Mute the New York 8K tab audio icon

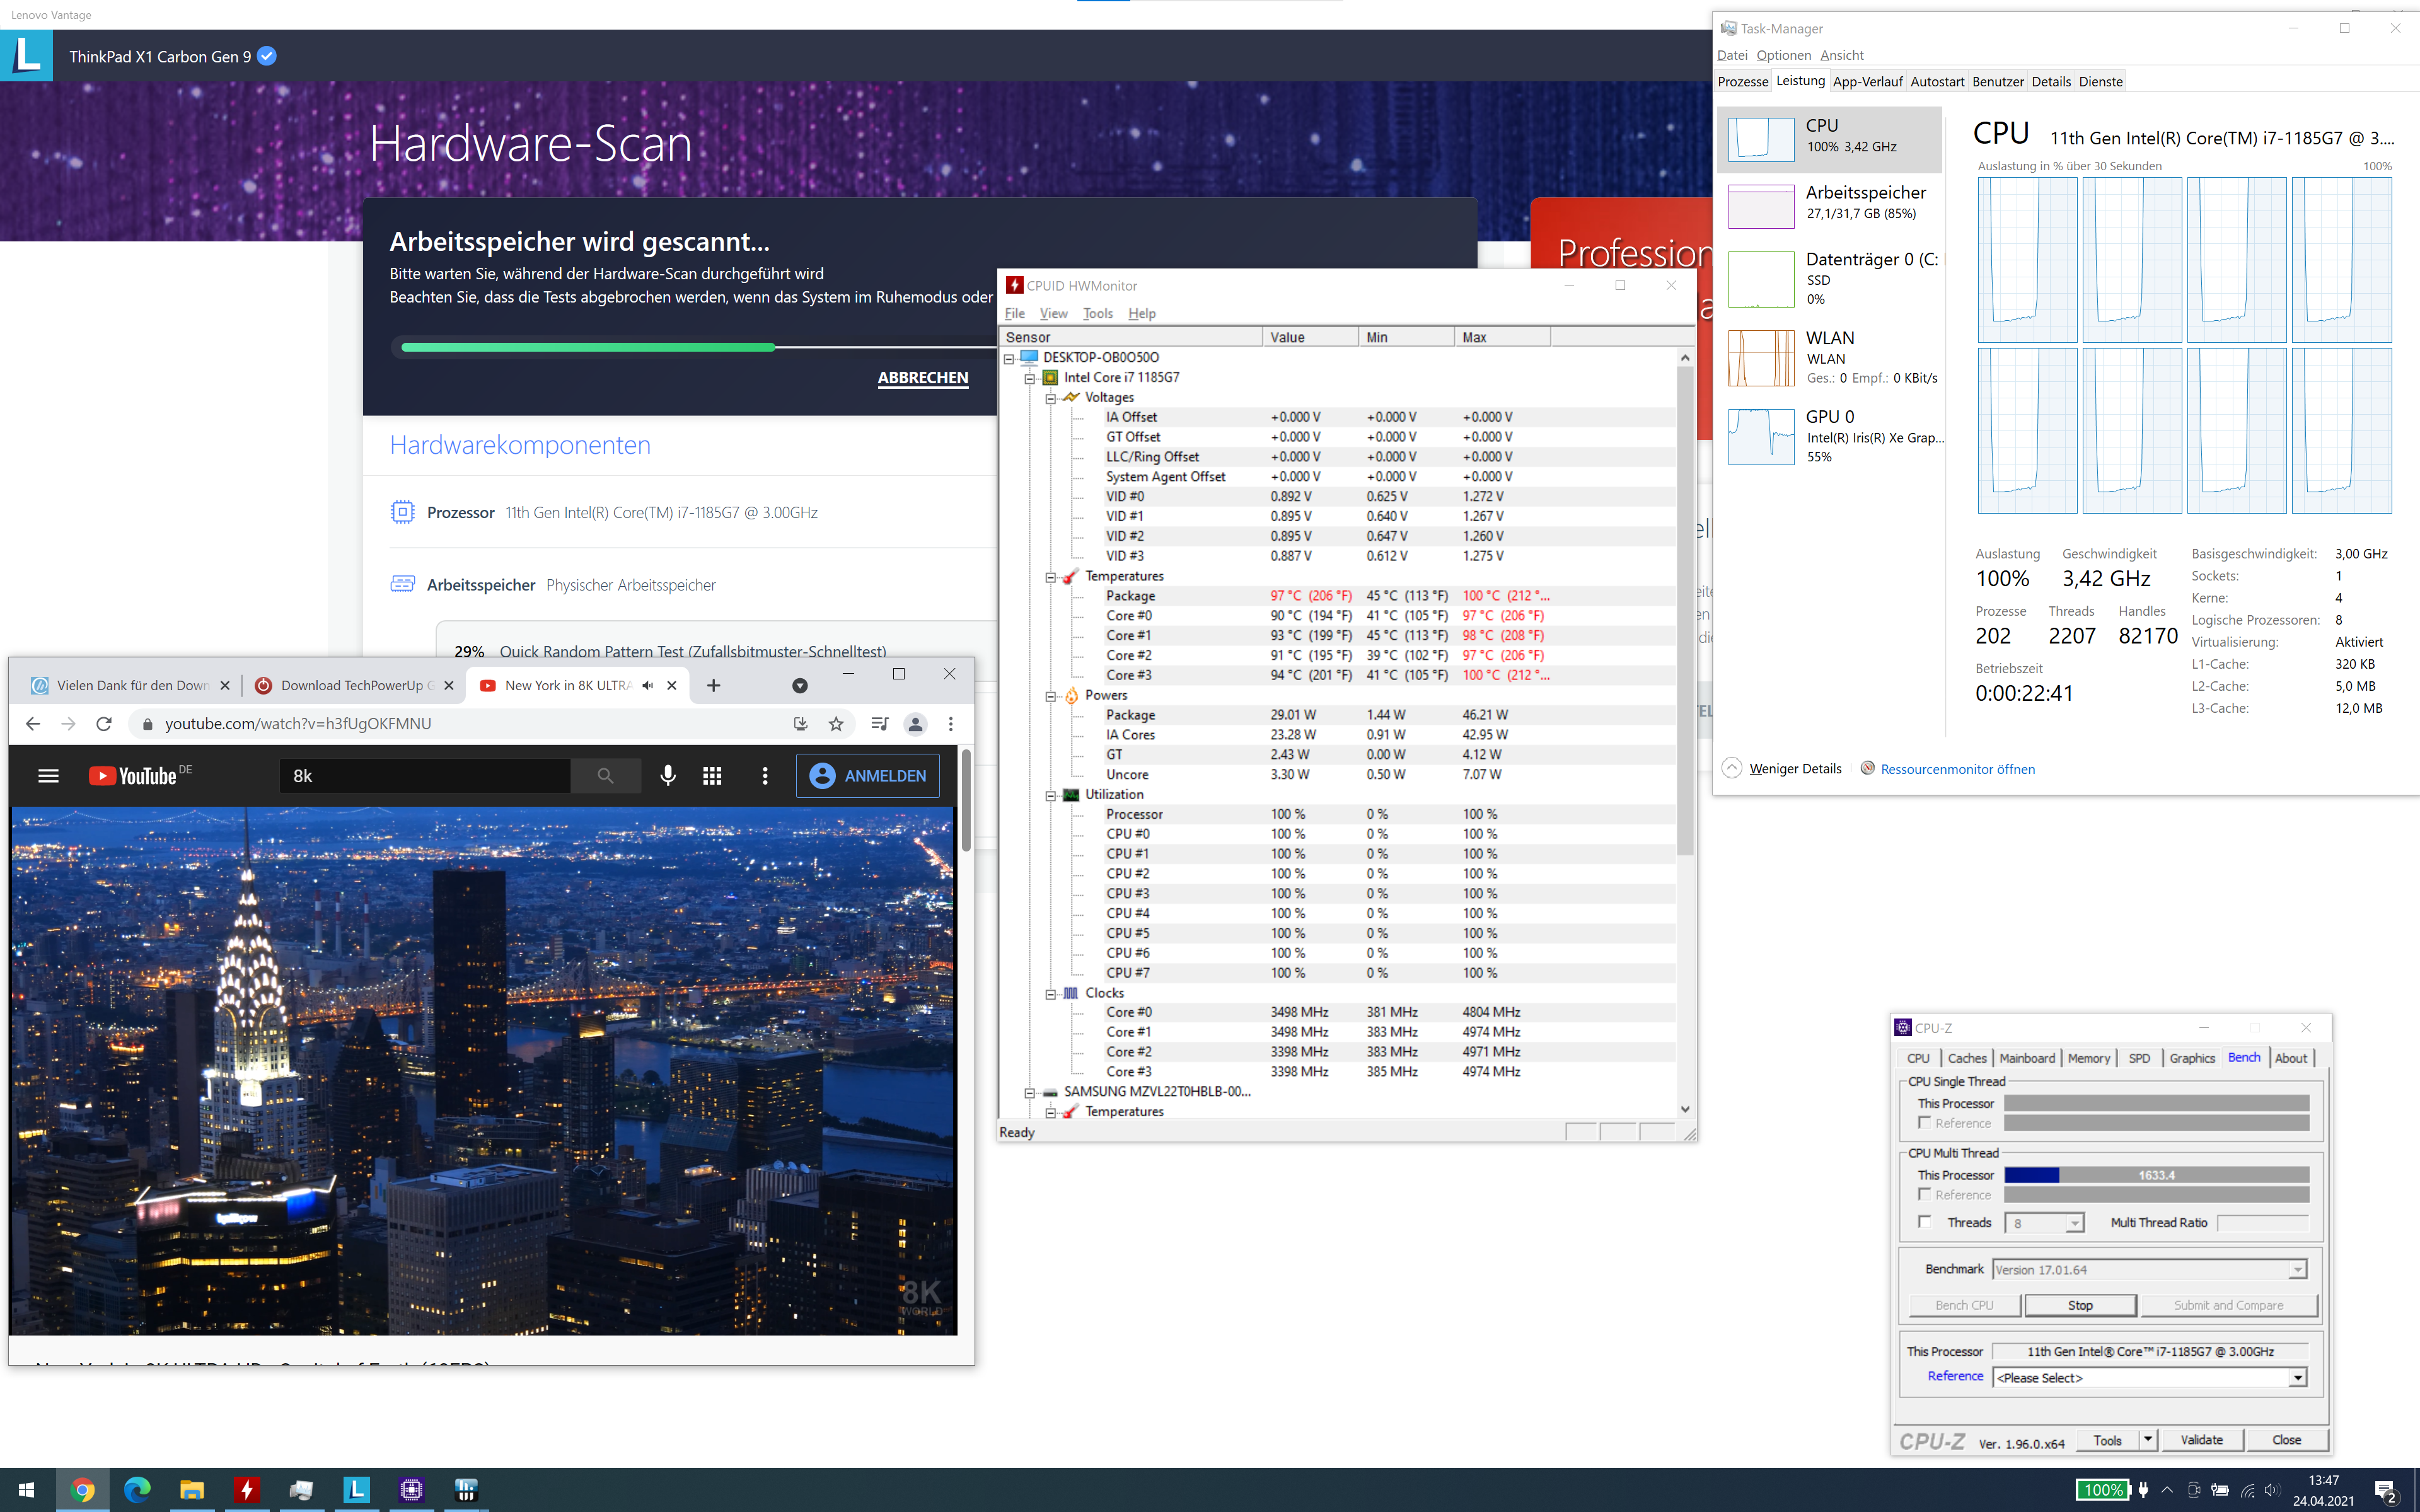click(648, 686)
